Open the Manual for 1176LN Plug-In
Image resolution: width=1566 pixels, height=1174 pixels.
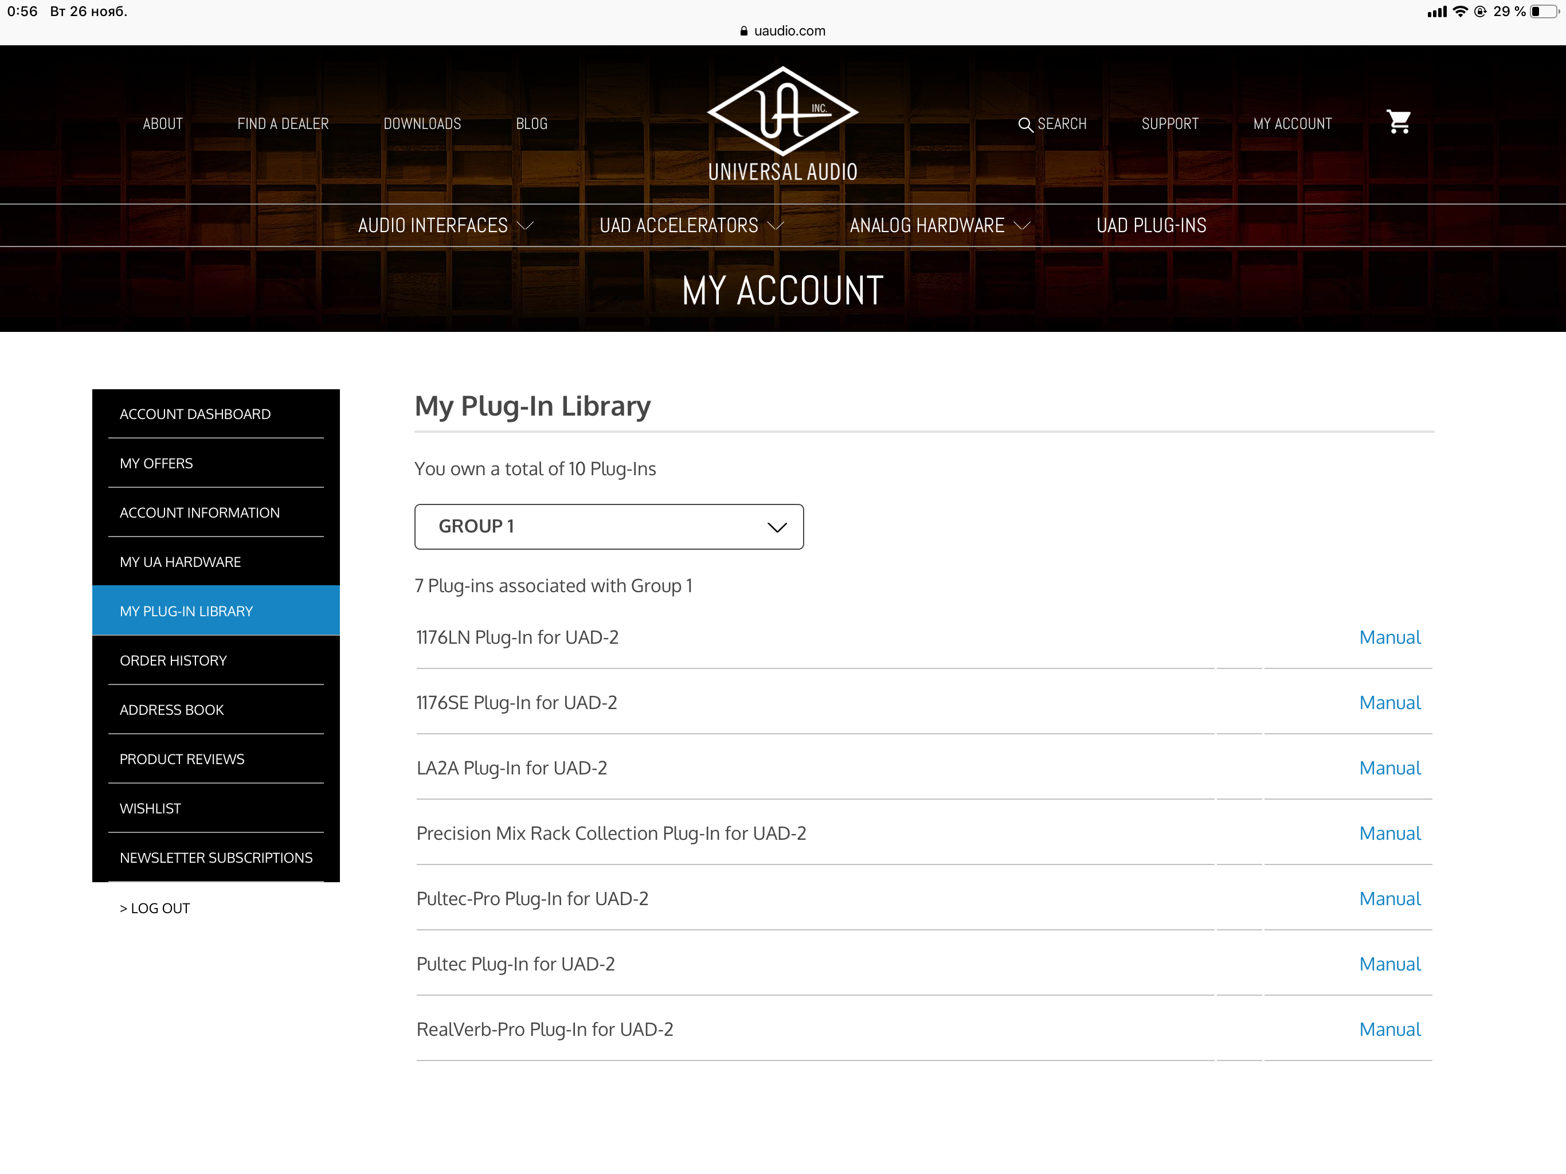tap(1389, 637)
